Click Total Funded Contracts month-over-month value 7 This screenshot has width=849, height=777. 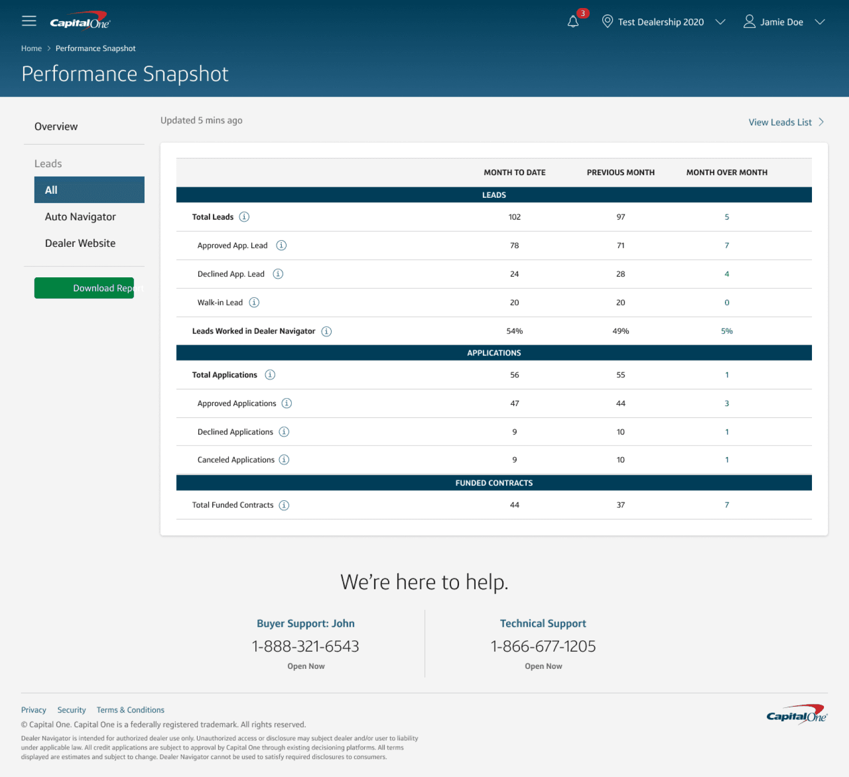(727, 505)
